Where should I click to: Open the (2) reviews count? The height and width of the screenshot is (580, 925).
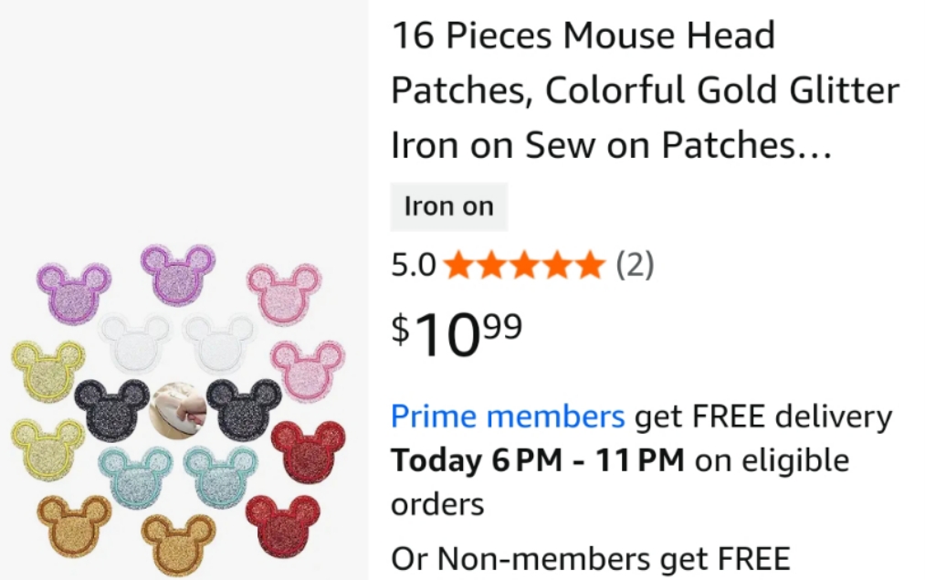point(635,266)
